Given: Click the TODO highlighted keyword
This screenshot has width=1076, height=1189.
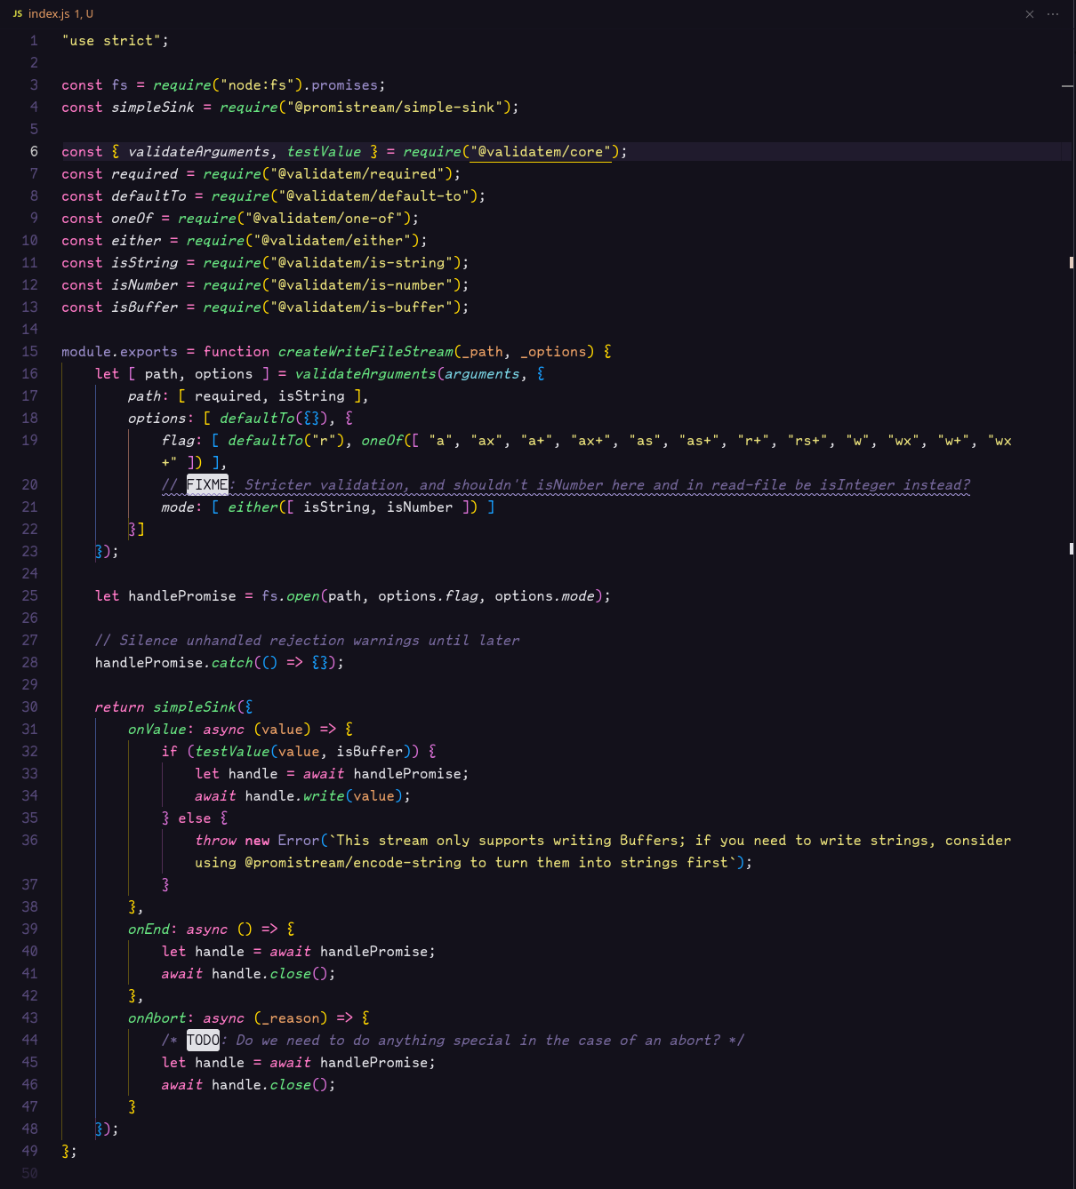Looking at the screenshot, I should (203, 1040).
